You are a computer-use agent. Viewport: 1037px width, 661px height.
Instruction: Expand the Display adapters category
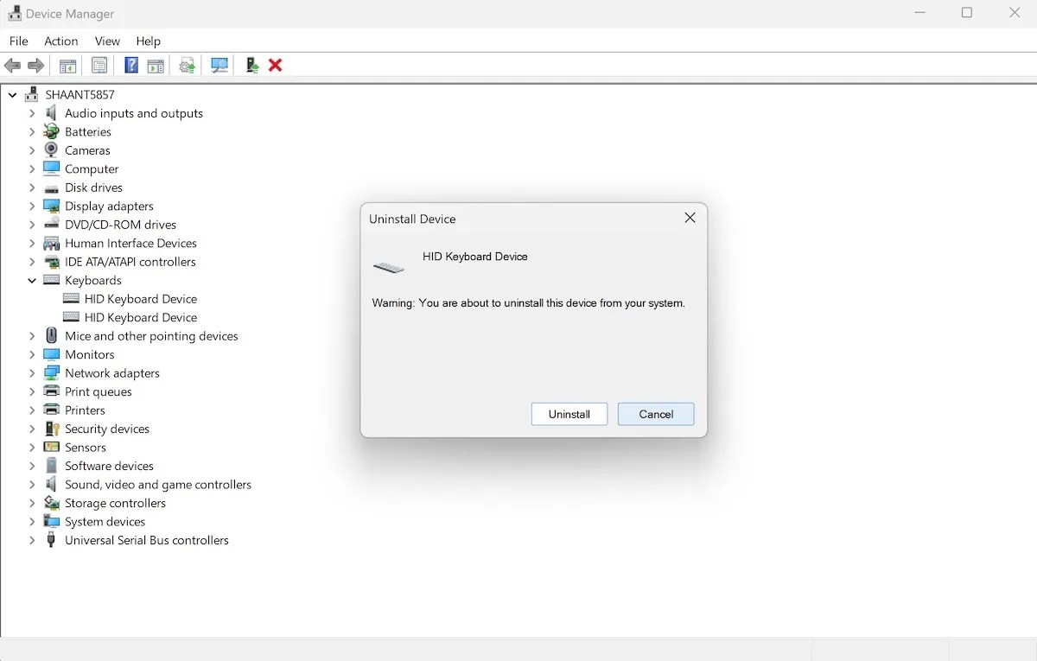[x=31, y=206]
